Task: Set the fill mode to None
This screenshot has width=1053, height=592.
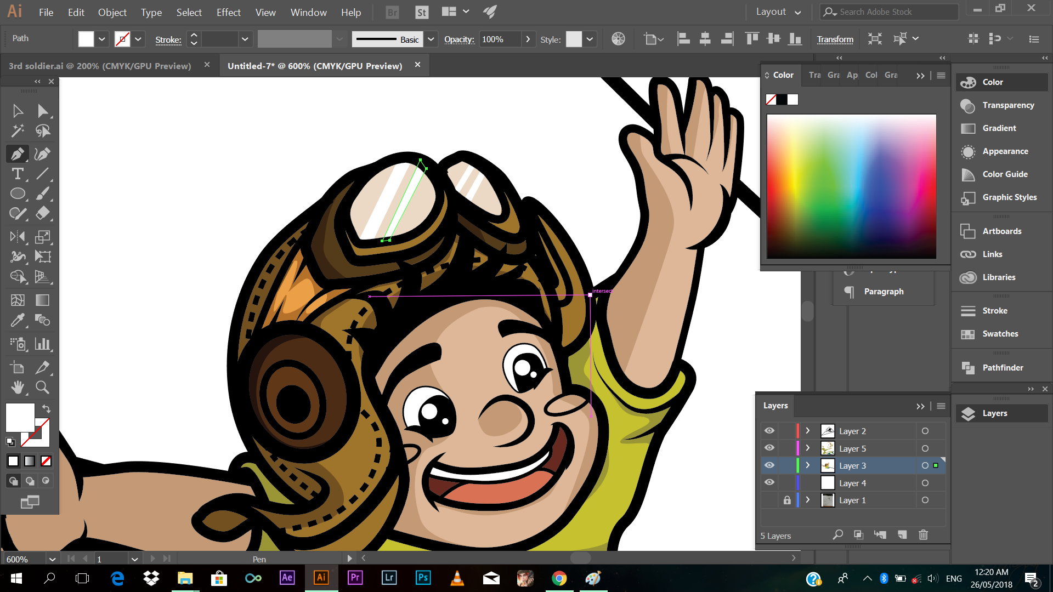Action: 46,461
